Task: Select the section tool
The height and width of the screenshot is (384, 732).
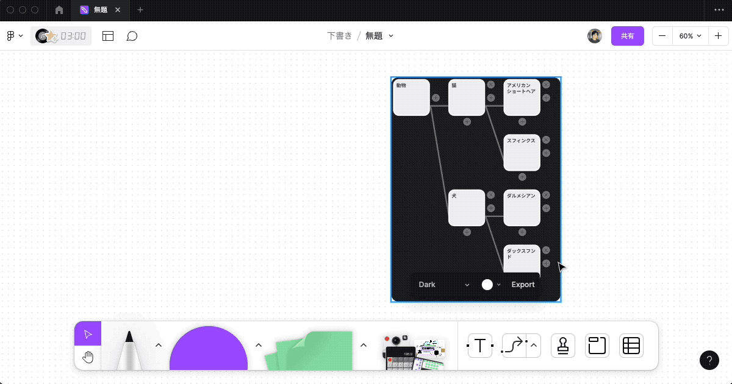Action: coord(597,346)
